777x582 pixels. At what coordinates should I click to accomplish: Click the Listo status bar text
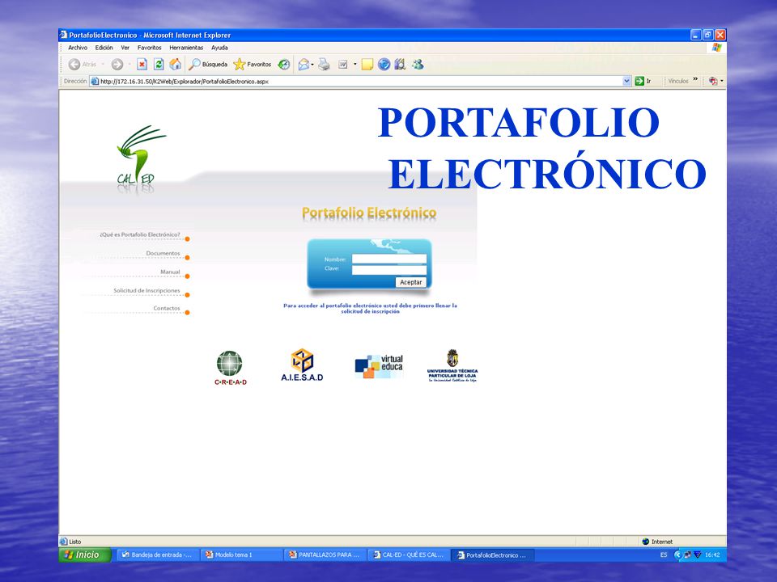point(74,542)
